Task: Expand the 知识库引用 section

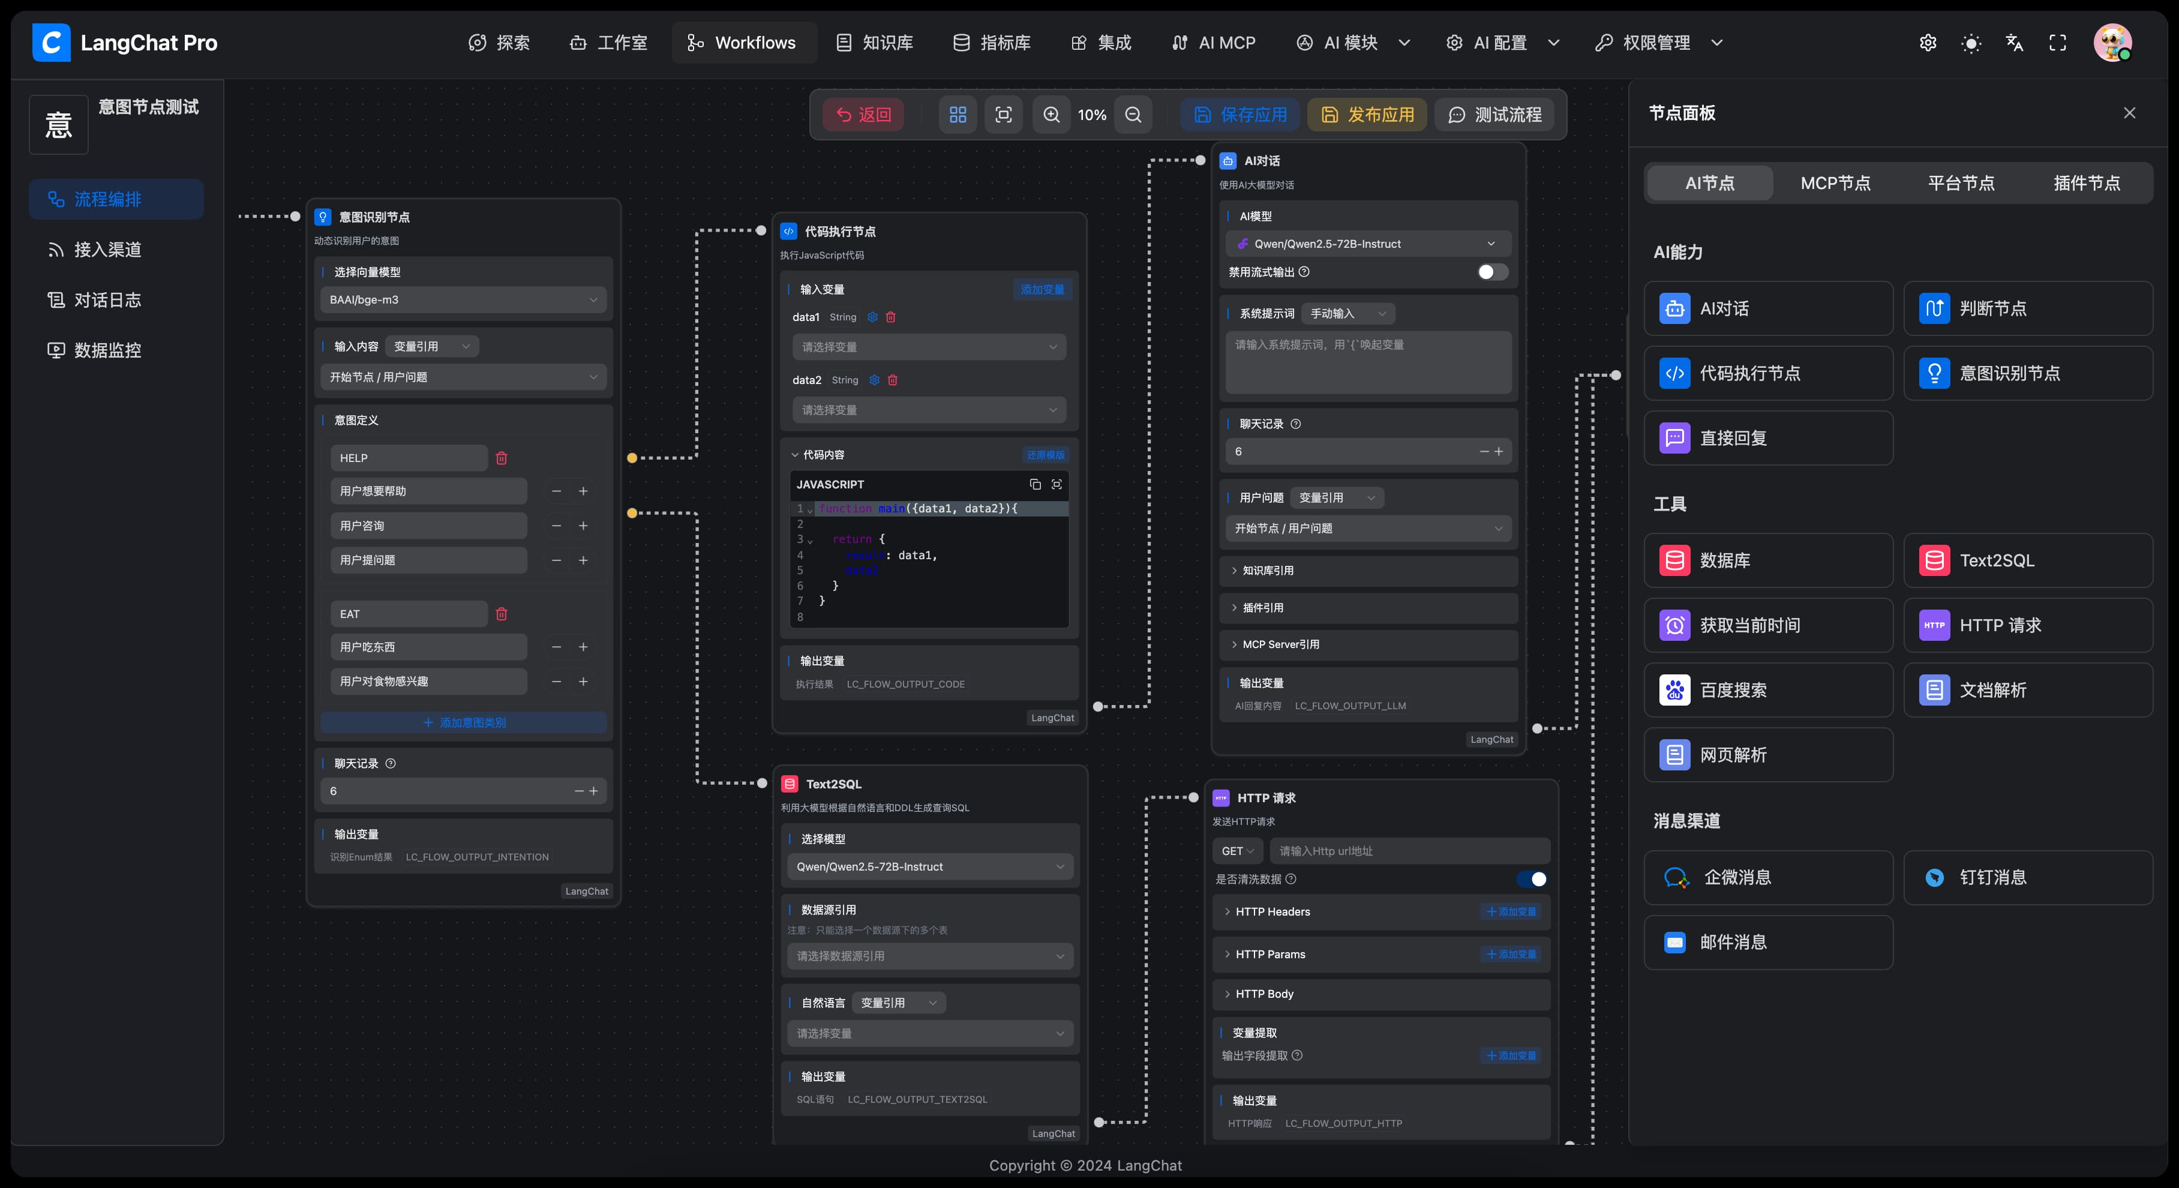Action: tap(1368, 571)
